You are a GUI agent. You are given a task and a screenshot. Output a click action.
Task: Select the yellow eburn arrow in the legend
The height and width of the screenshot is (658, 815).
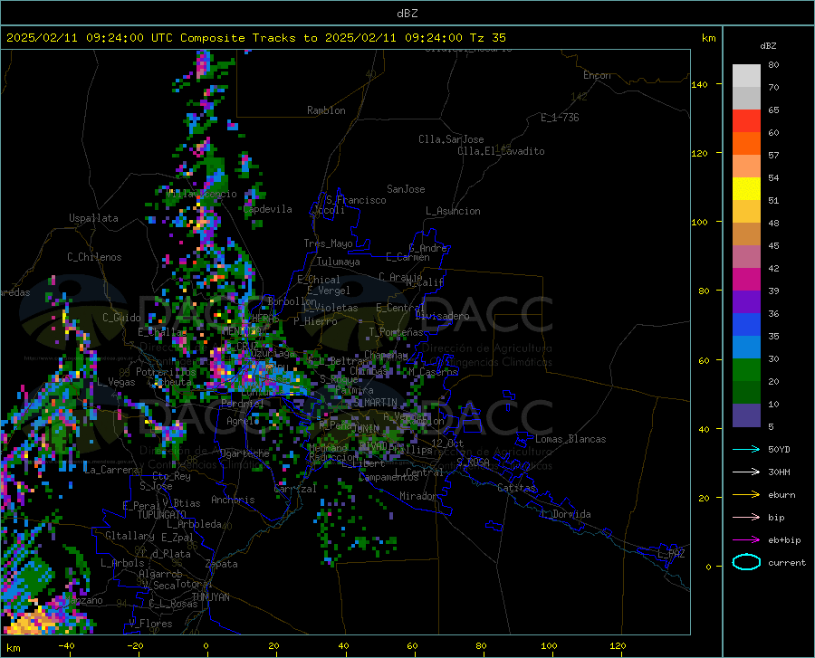click(746, 494)
